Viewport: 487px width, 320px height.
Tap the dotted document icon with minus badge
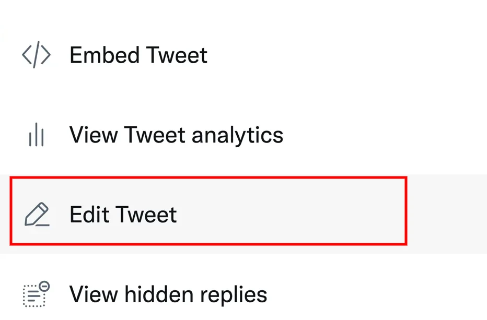(x=36, y=294)
